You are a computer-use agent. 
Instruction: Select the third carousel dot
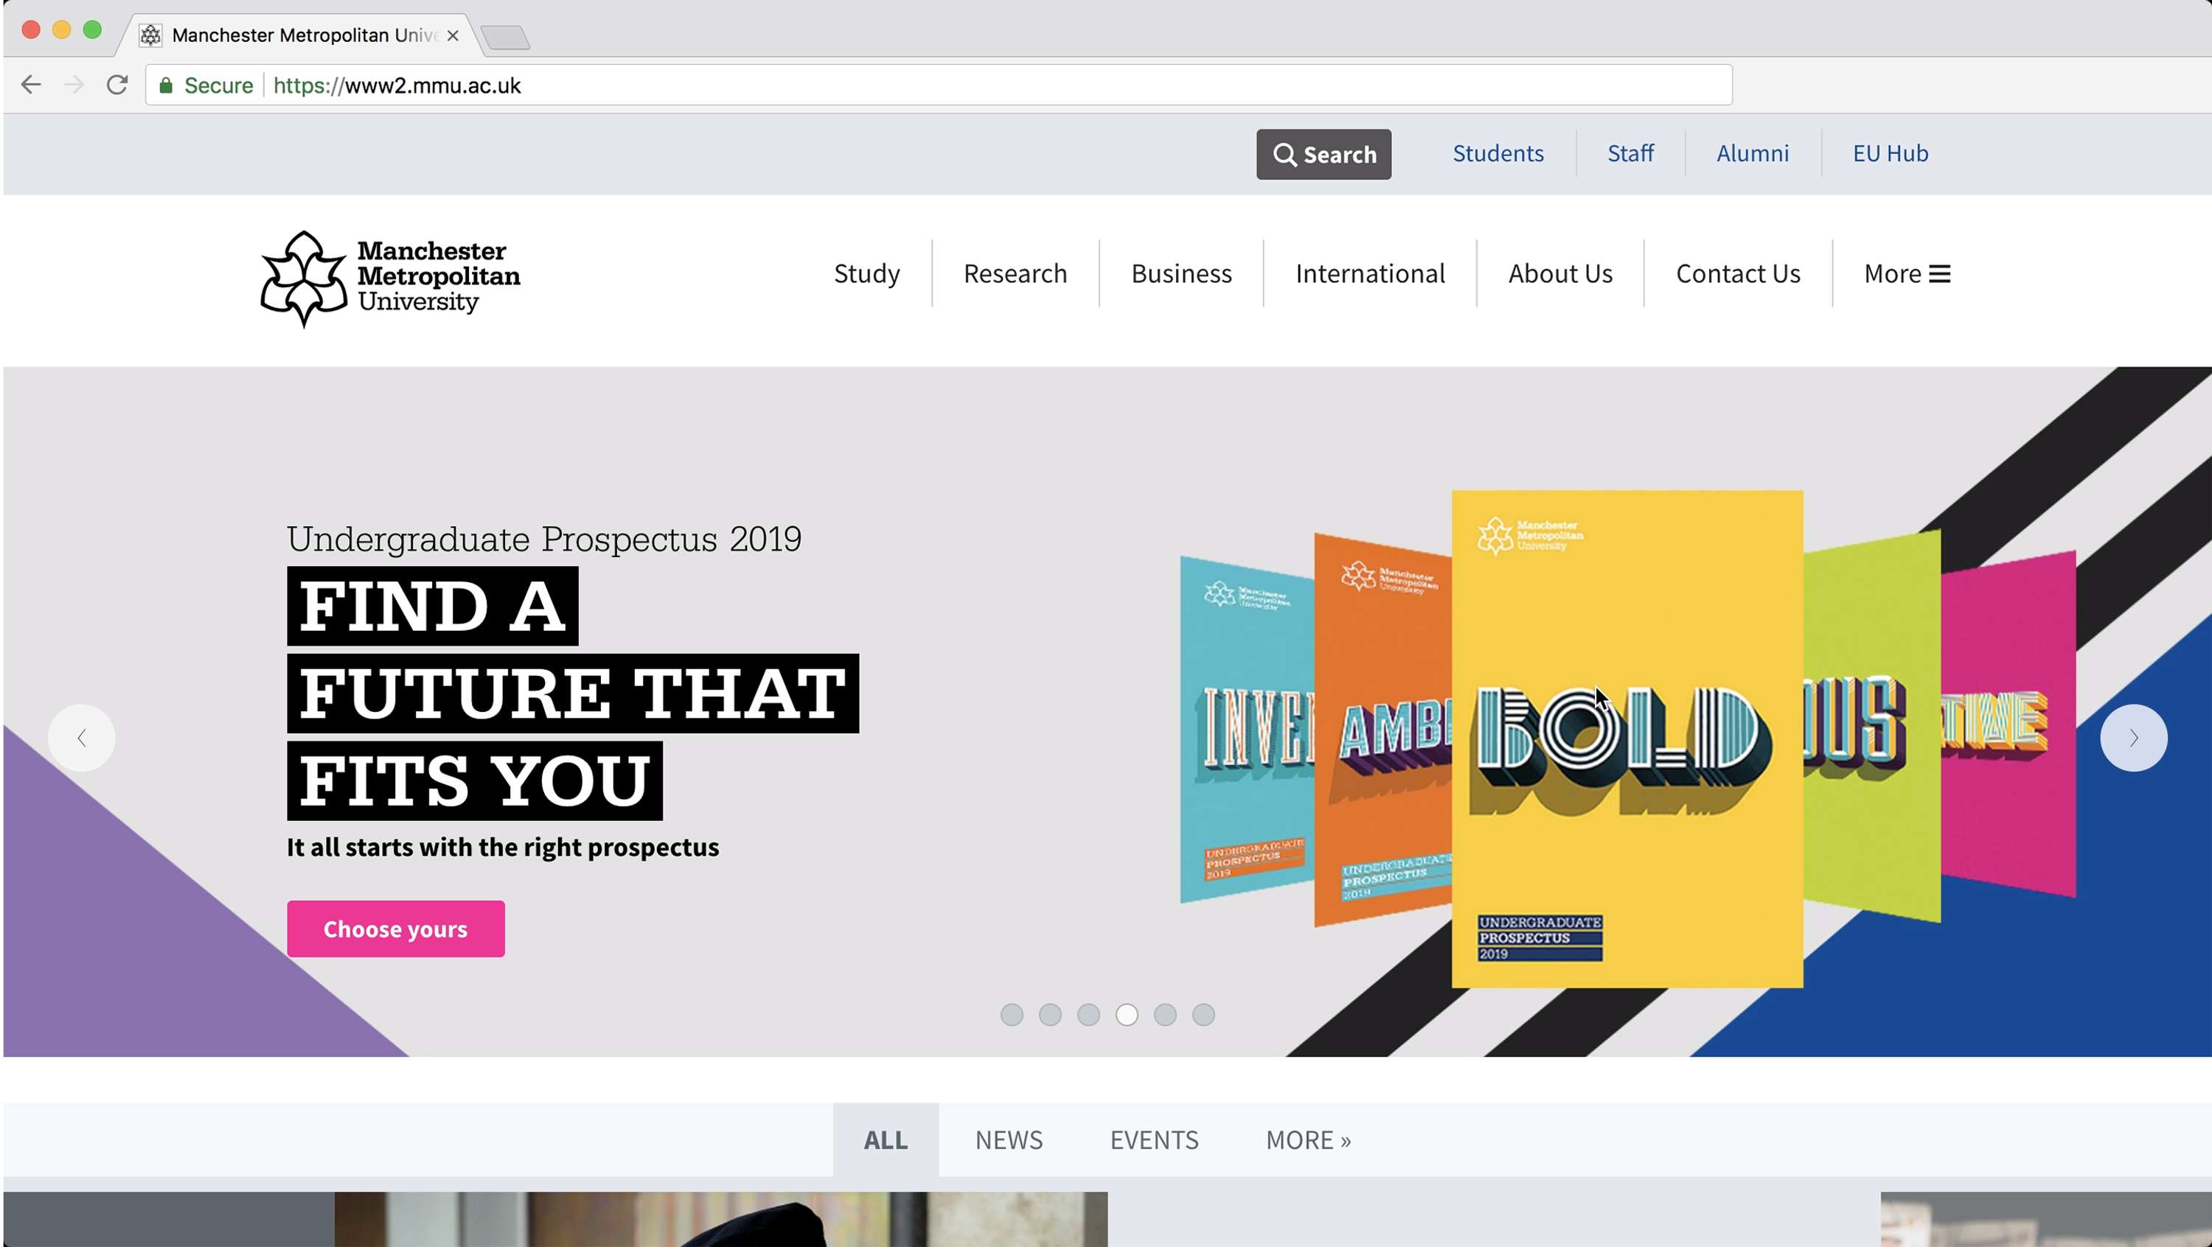1088,1014
